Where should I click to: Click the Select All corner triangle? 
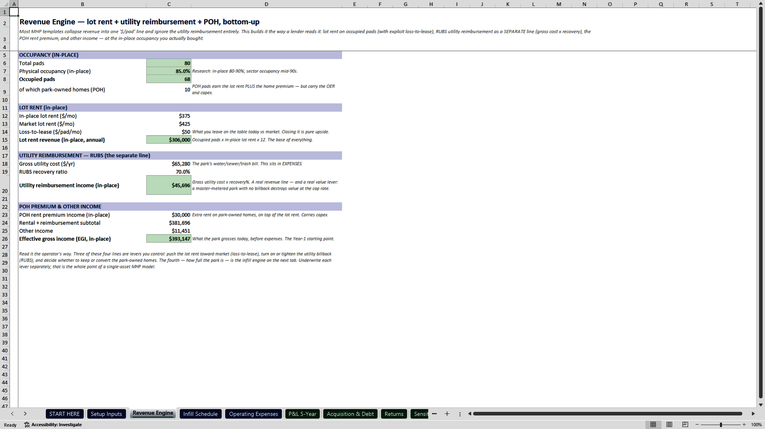(x=5, y=4)
